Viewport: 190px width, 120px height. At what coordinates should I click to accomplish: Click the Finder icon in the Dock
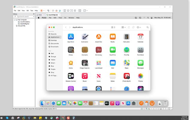click(x=43, y=103)
